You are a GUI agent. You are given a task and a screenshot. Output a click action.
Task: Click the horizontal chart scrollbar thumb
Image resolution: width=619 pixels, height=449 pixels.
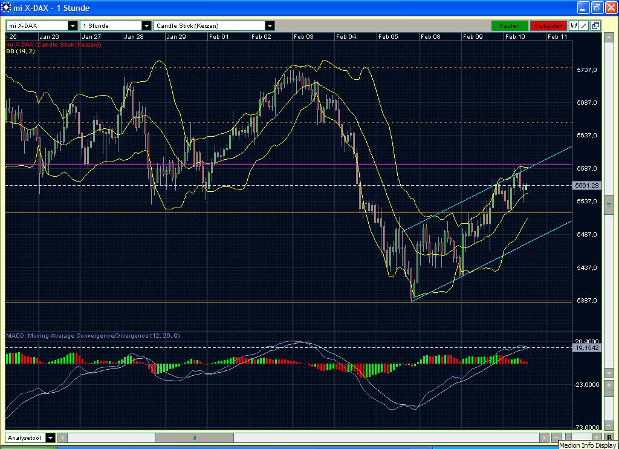click(195, 438)
